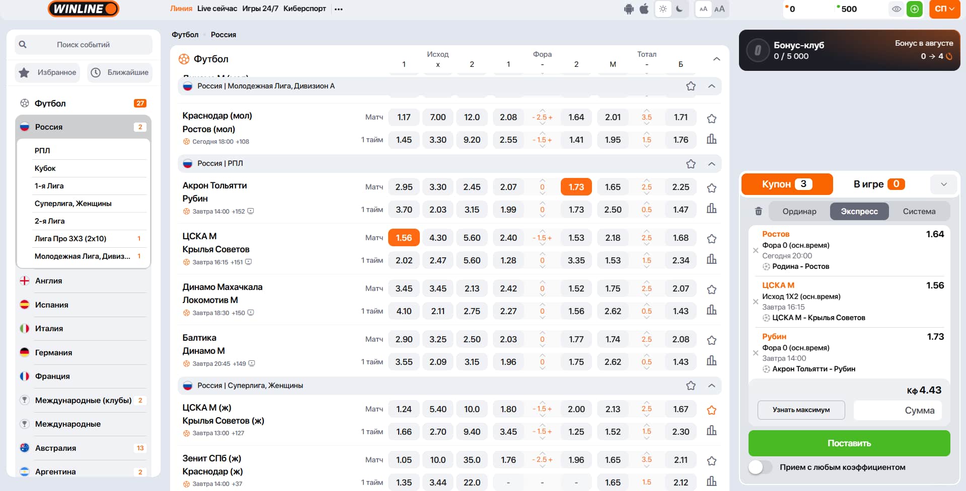Open statistics for ЦСКА М (ж) – Крылья Советов (ж)
966x491 pixels.
click(711, 430)
